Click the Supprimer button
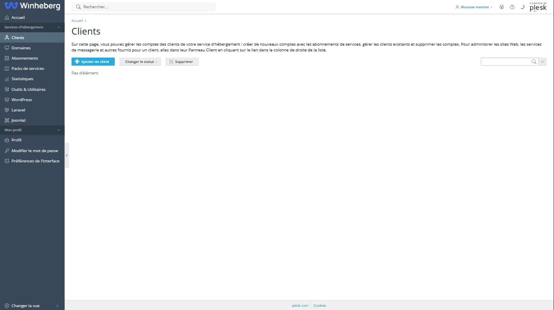554x310 pixels. [x=182, y=62]
